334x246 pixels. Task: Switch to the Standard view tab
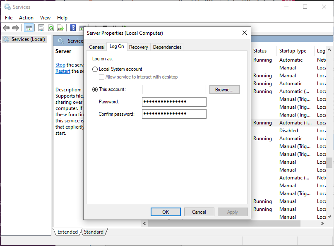(x=94, y=232)
